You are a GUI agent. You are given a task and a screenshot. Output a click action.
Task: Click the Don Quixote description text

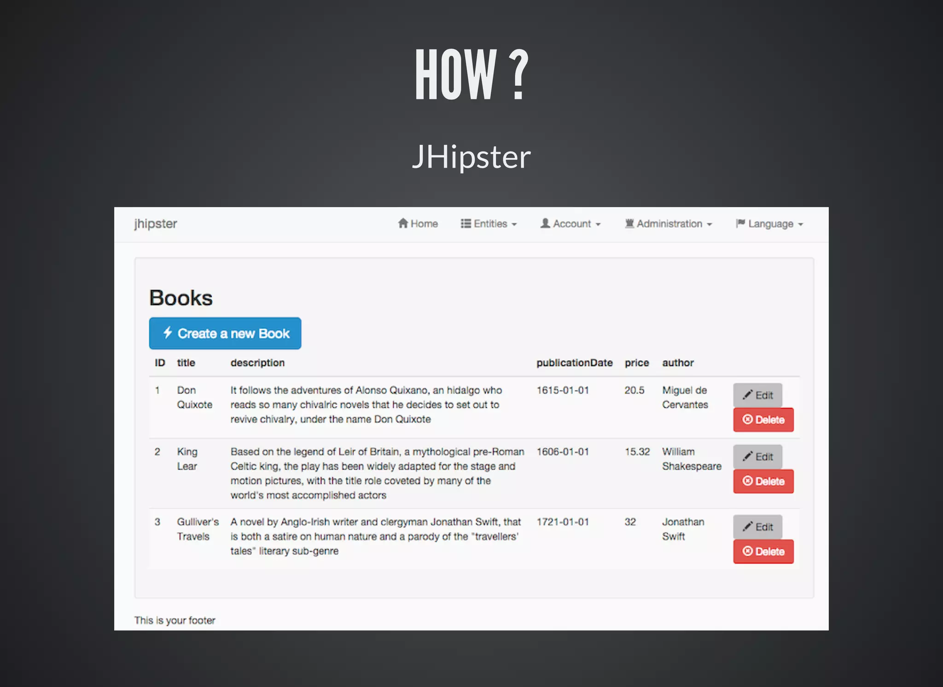coord(366,405)
